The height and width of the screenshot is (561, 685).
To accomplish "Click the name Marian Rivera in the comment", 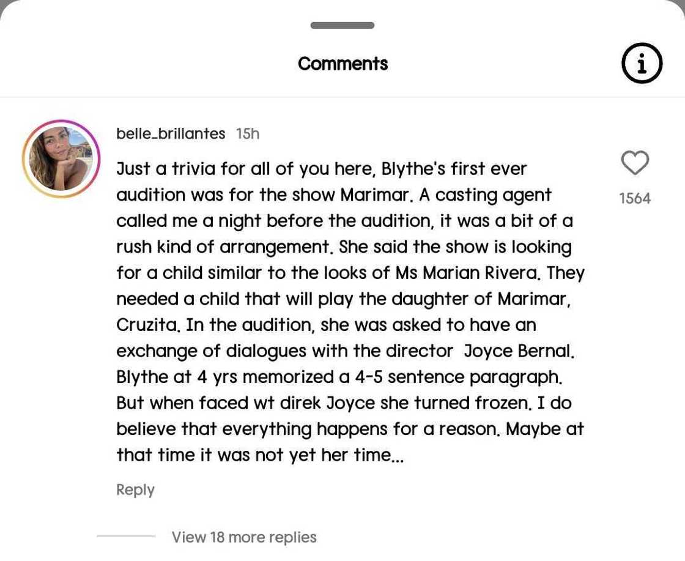I will pos(481,273).
